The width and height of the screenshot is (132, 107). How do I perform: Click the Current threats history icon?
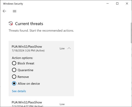tap(11, 24)
